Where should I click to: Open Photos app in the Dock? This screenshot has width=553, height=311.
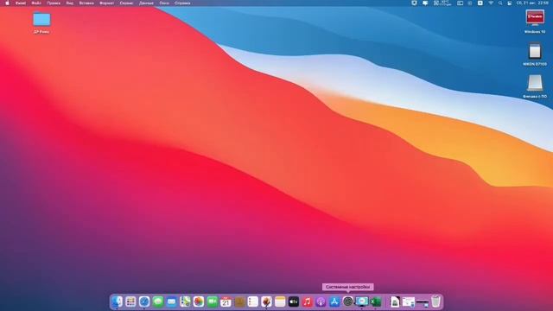click(199, 301)
